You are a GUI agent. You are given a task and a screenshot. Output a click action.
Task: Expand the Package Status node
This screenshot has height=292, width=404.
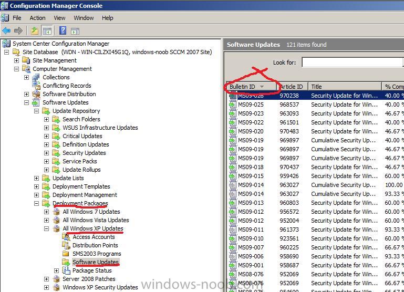56,270
